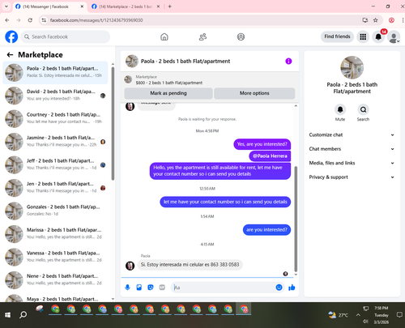Send a thumbs up like

292,288
